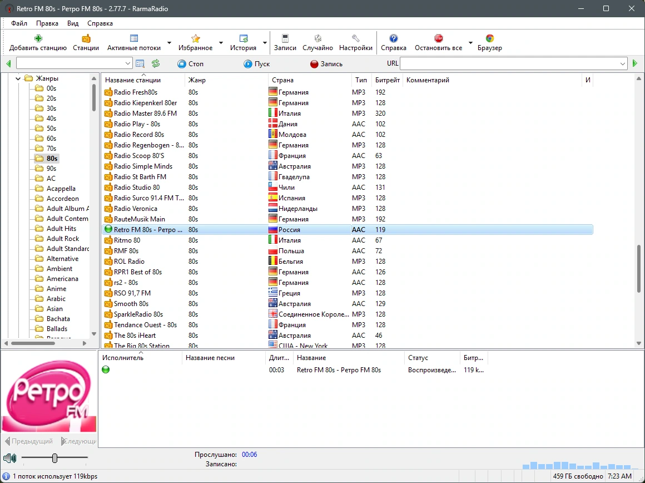Click the Жанры folder icon
645x483 pixels.
(28, 78)
